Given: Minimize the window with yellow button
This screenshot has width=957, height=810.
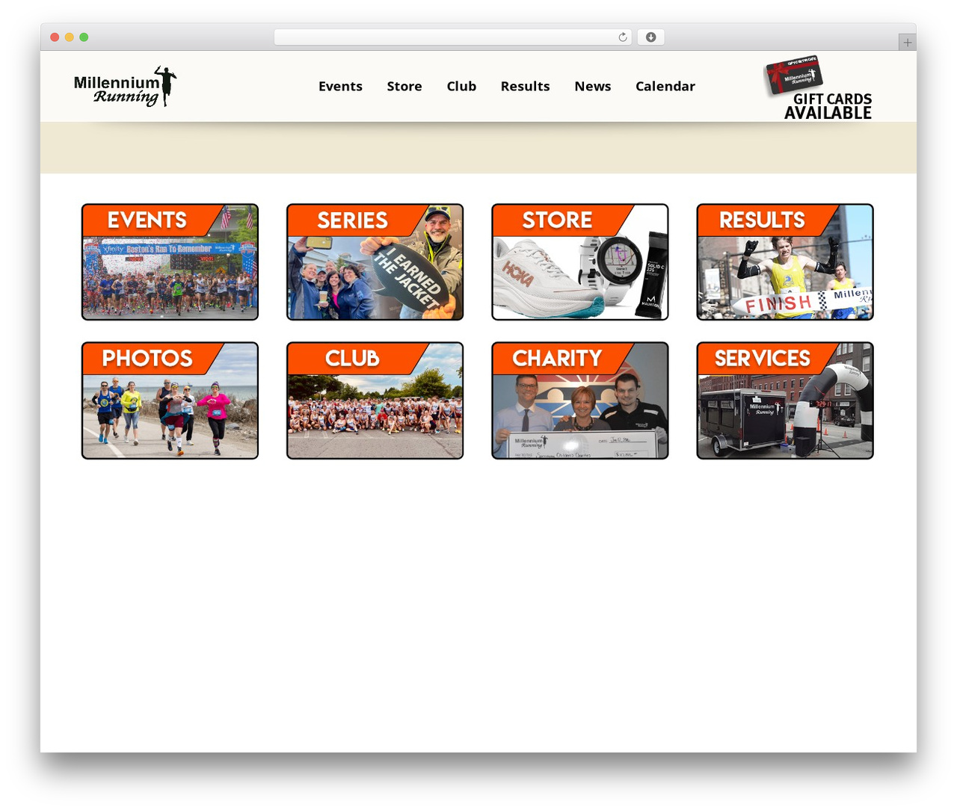Looking at the screenshot, I should (x=70, y=37).
